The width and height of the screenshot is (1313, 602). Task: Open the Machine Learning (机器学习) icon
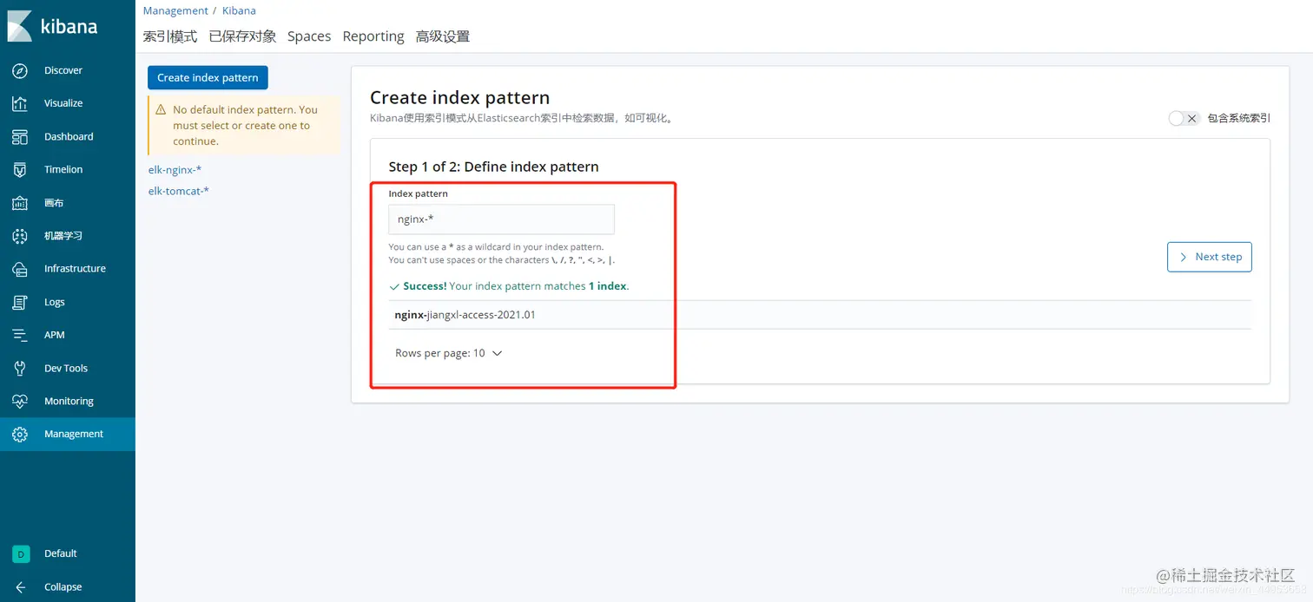20,236
